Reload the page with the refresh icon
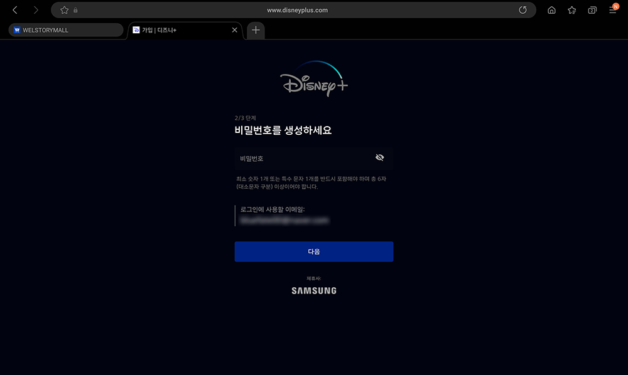 pyautogui.click(x=522, y=10)
